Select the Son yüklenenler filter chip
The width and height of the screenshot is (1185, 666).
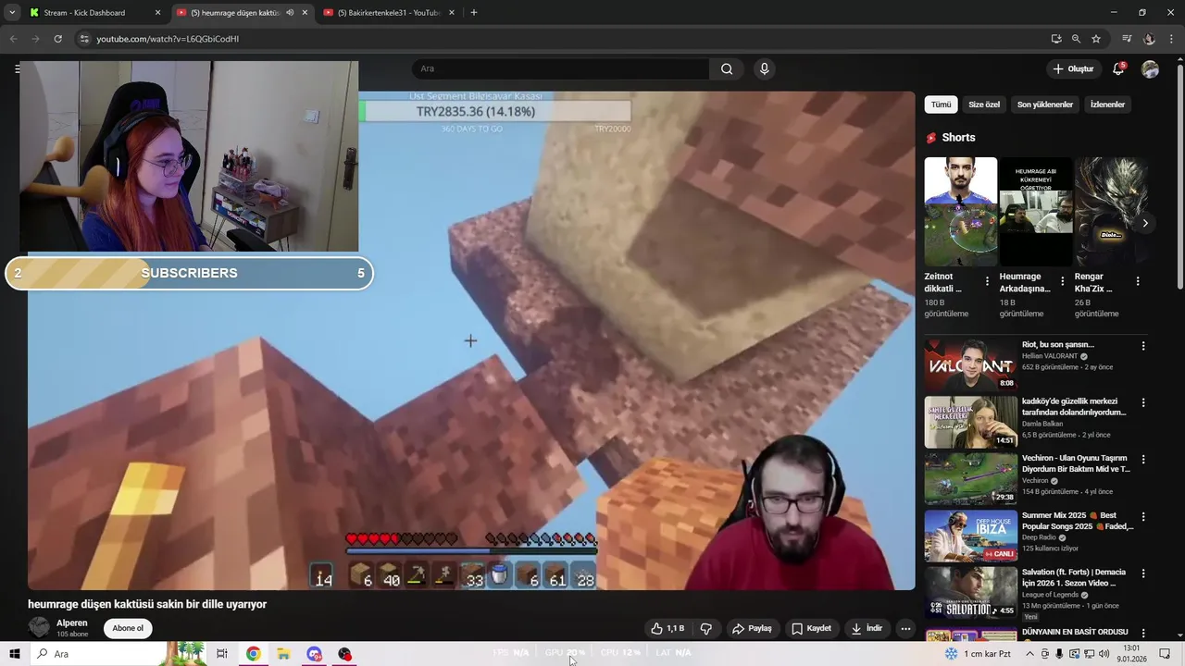1045,105
